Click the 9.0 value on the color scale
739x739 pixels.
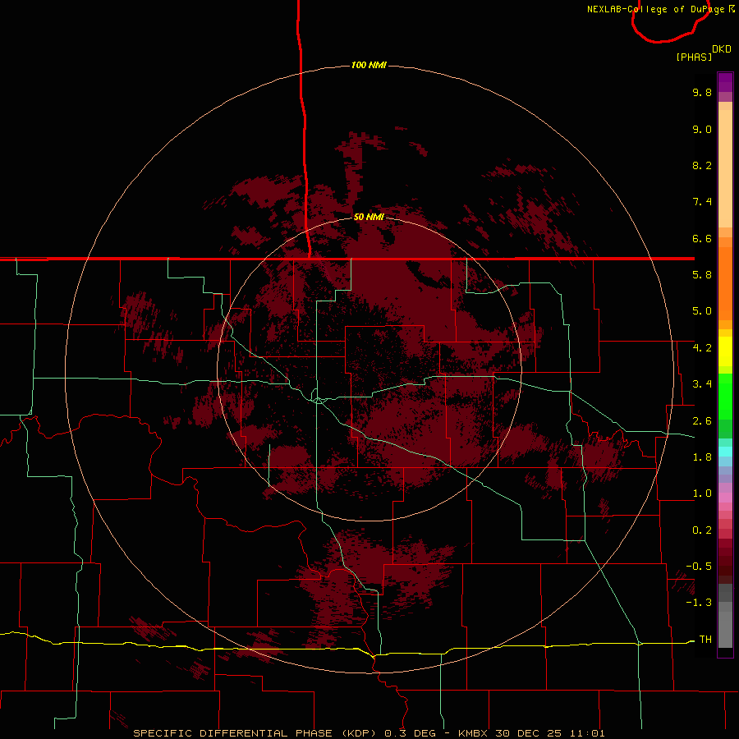(702, 129)
